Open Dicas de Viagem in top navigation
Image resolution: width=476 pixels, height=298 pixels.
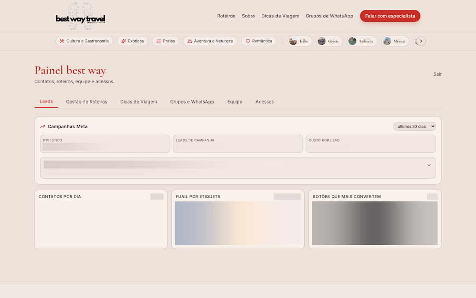[x=280, y=16]
